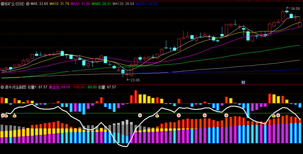
Task: Click the red plus marker immediately before the last money bag
Action: point(226,115)
